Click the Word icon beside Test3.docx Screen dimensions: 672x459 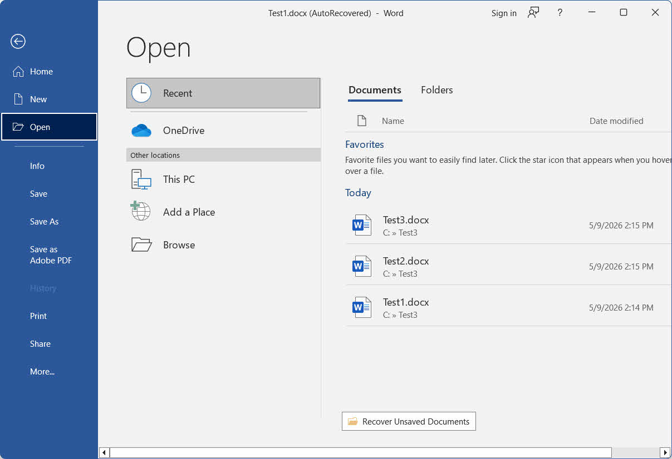click(x=362, y=225)
